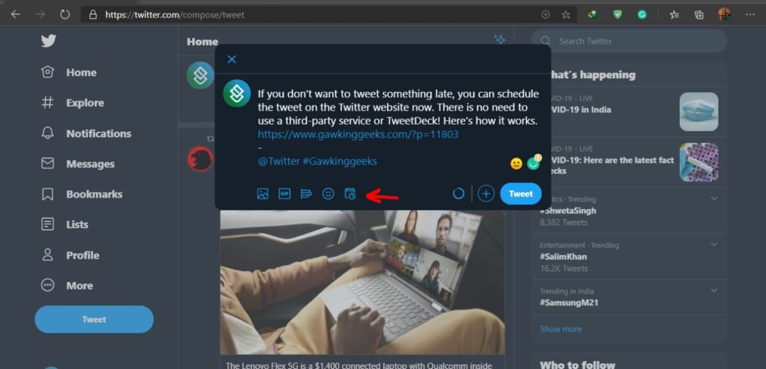View site info via padlock icon

click(x=93, y=14)
